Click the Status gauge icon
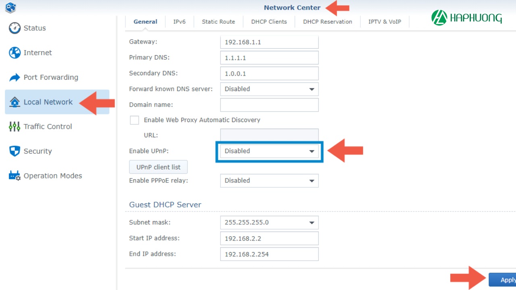 (x=15, y=28)
